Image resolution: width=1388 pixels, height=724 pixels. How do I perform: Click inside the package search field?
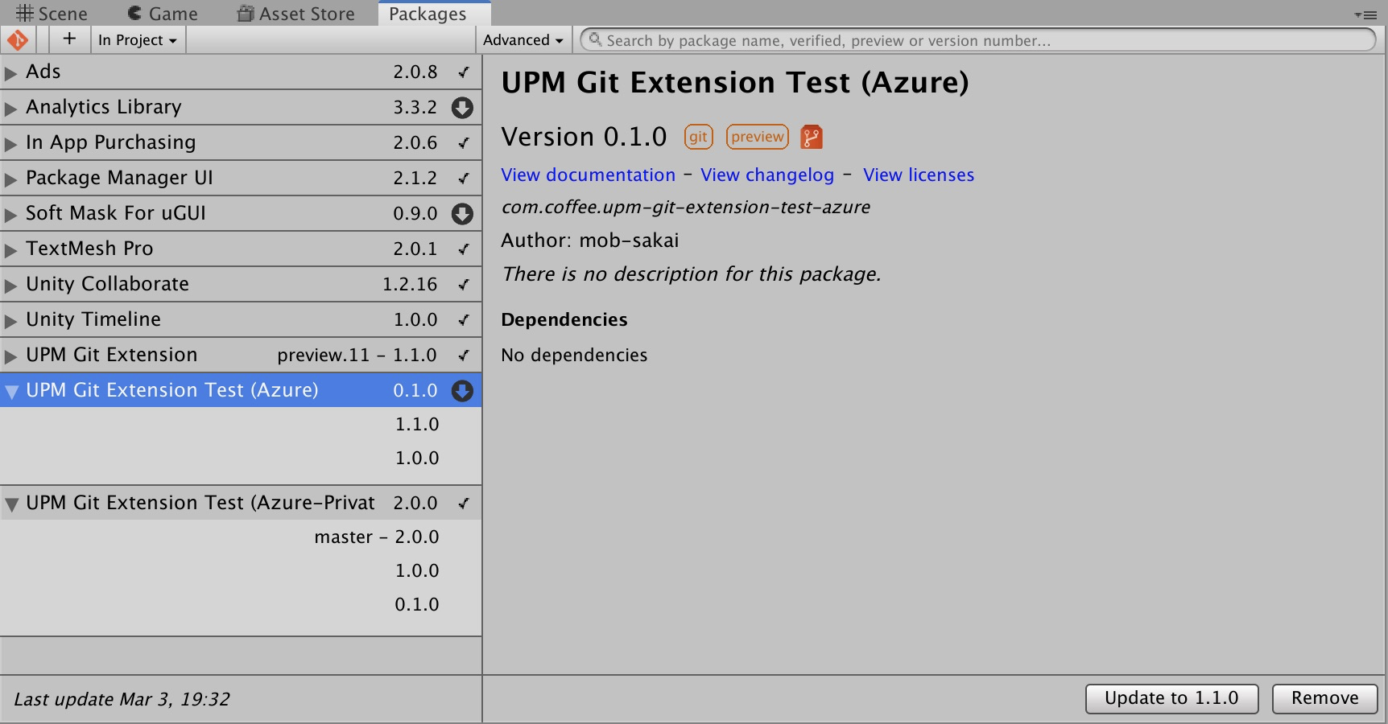(886, 39)
